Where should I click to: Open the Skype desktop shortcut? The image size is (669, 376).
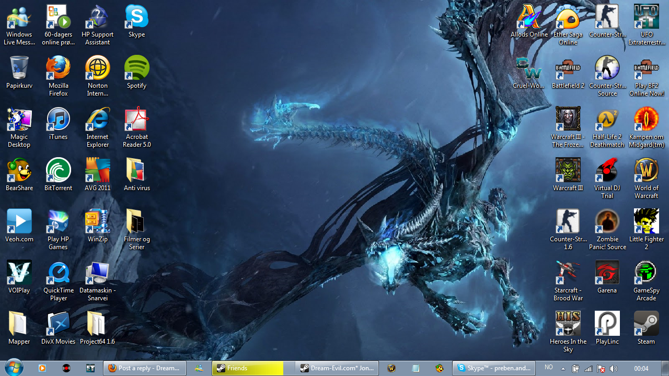(136, 17)
